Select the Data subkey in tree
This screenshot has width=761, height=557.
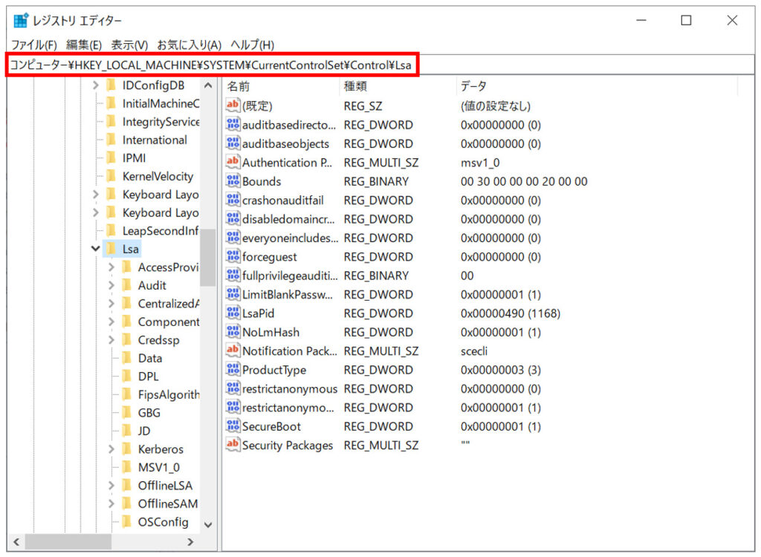click(150, 358)
